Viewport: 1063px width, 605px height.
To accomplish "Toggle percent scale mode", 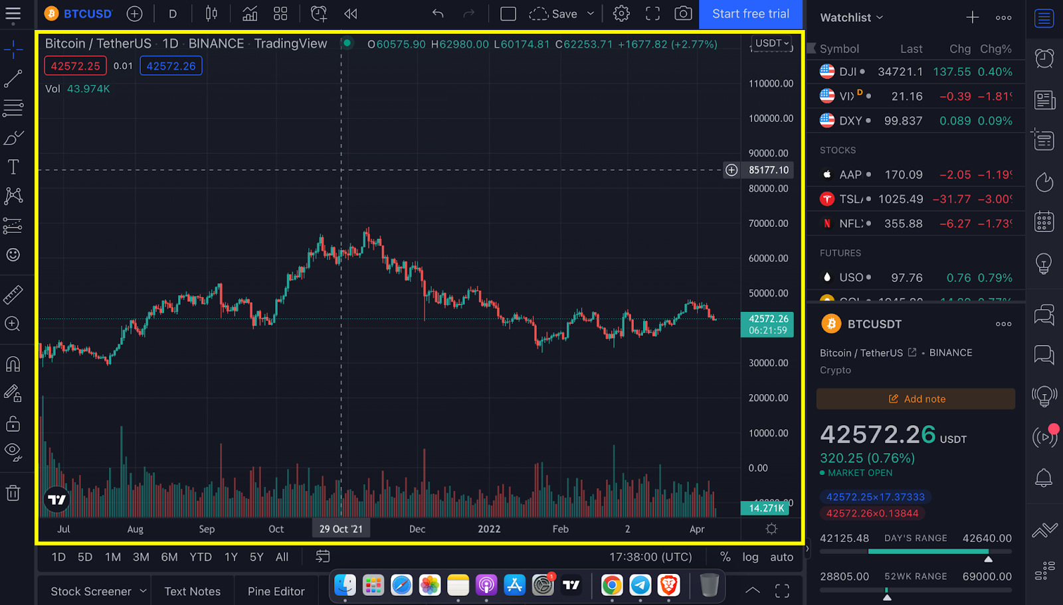I will click(x=725, y=557).
